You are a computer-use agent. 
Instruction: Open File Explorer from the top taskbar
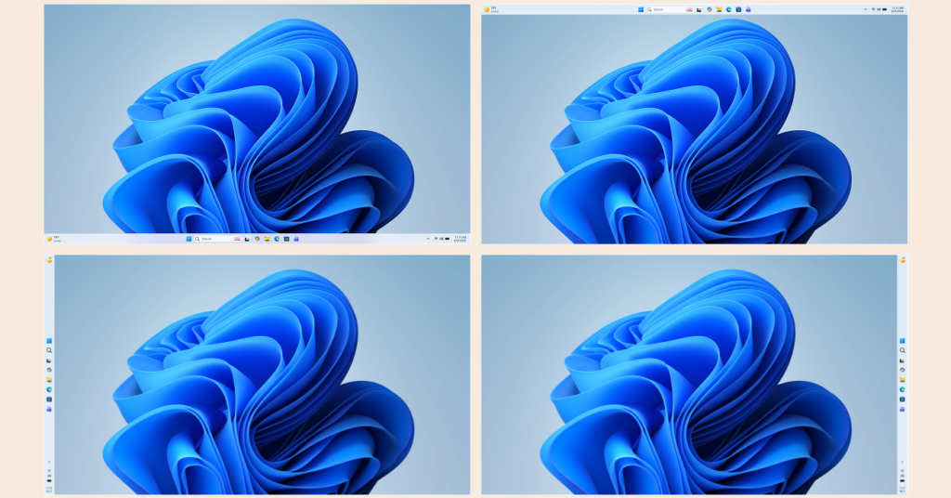[719, 9]
